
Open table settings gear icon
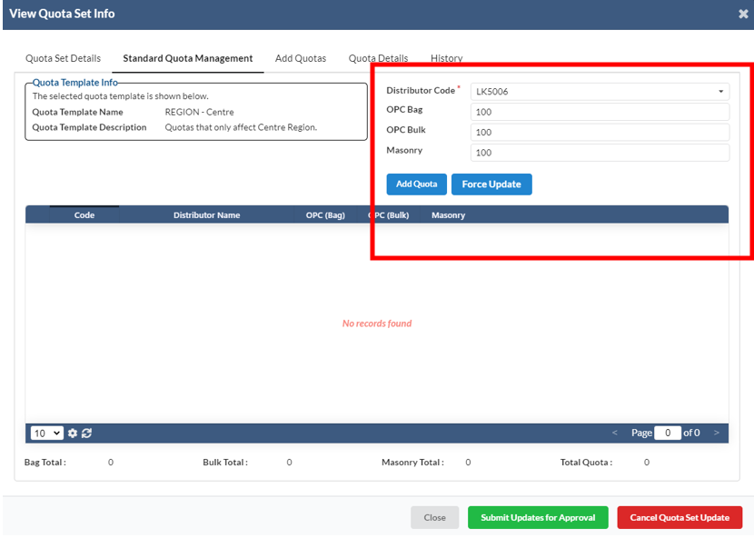[x=73, y=433]
